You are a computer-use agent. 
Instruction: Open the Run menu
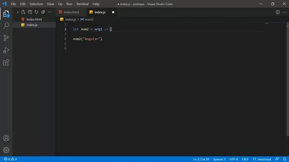[x=69, y=4]
